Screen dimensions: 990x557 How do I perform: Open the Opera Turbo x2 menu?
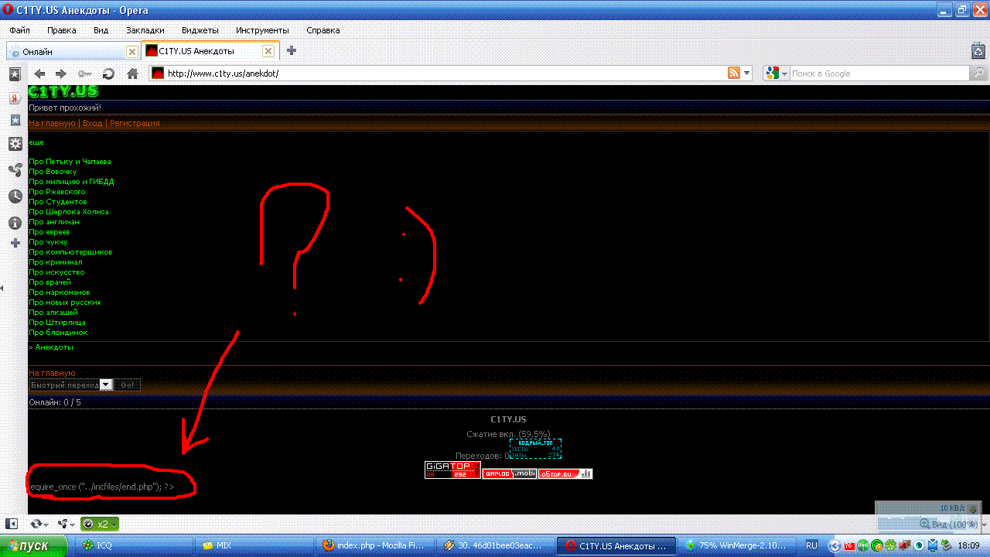coord(100,524)
